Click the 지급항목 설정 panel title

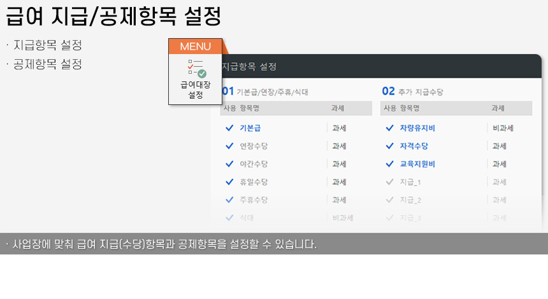[x=249, y=66]
